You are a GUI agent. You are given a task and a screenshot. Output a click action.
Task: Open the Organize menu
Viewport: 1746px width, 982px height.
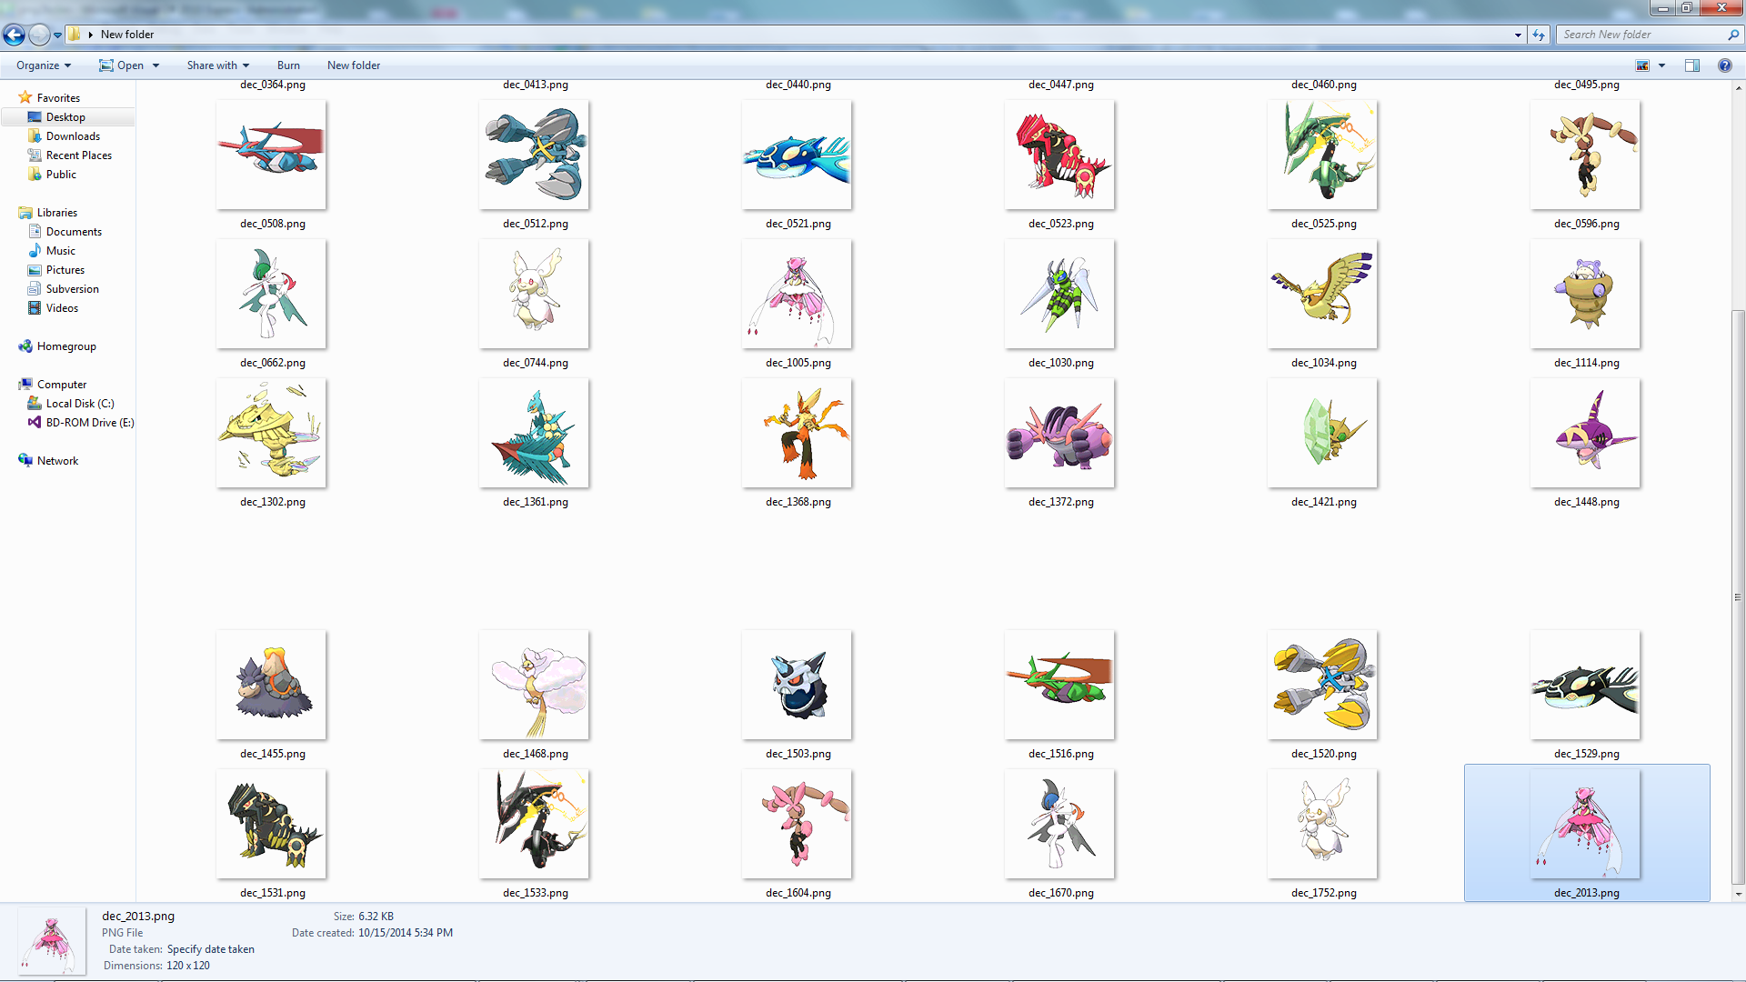tap(44, 65)
